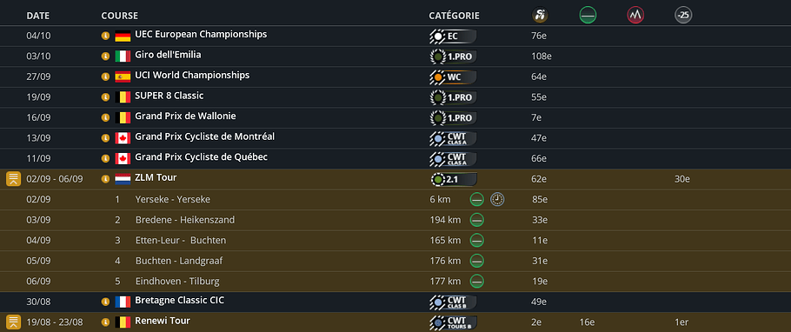Click the CATÉGORIE column header
Screen dimensions: 791x332
[454, 16]
